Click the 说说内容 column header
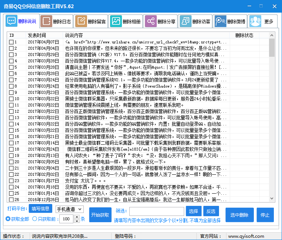Viewport: 282px width, 240px height. [x=146, y=35]
